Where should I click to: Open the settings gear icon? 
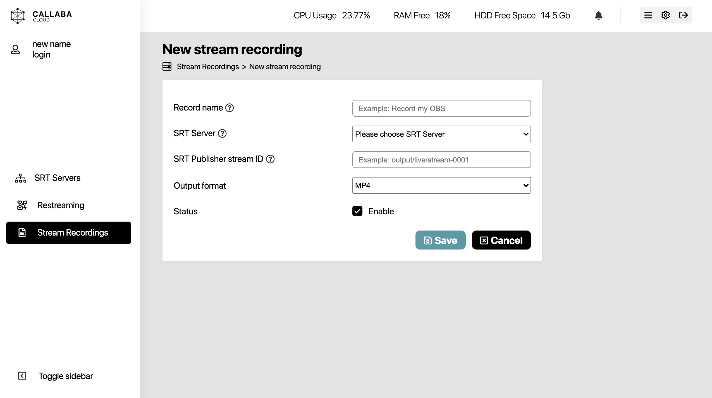(666, 15)
